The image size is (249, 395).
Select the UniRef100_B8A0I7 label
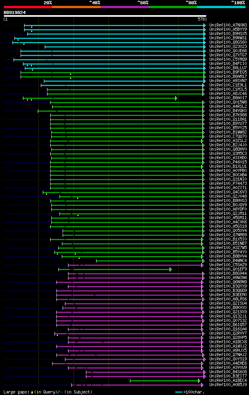(228, 98)
